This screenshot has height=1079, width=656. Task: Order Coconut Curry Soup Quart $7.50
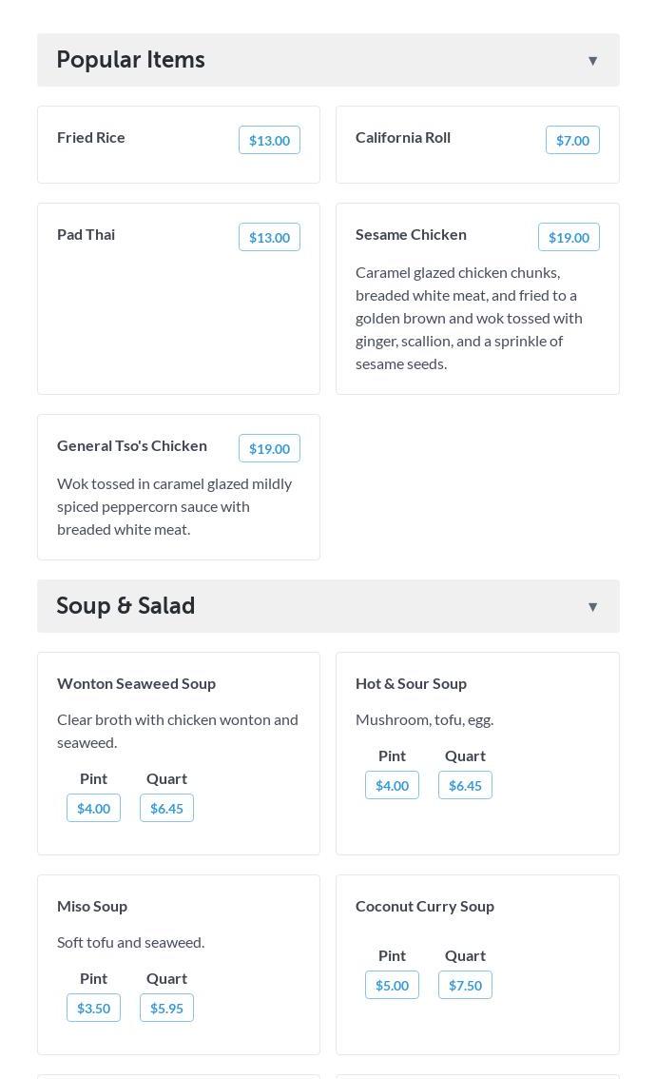point(465,986)
